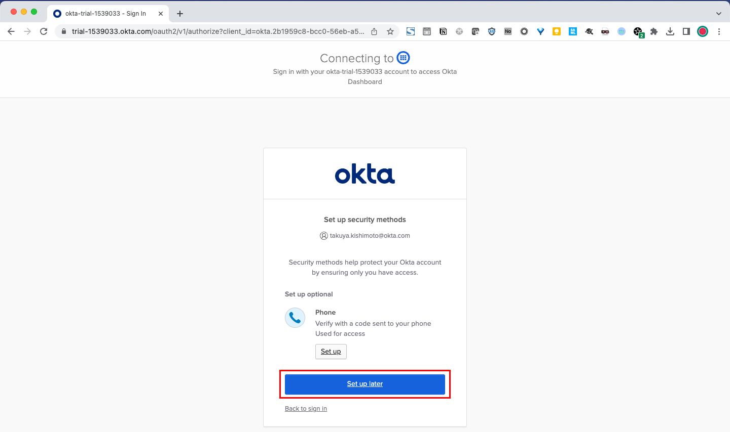
Task: Click the Okta Dashboard app grid icon
Action: 403,58
